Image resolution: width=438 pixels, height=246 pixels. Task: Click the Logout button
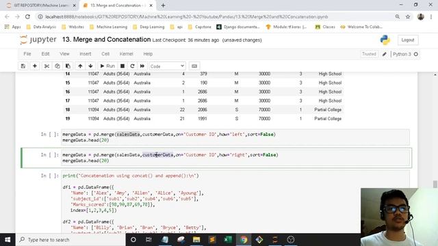pos(408,40)
